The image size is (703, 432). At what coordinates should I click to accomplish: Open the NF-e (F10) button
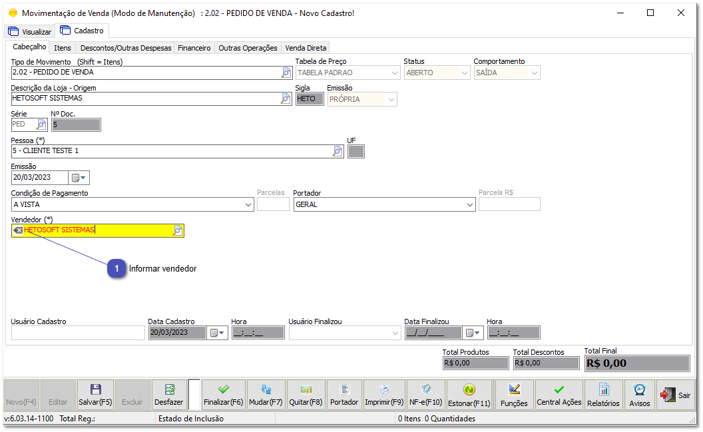coord(425,395)
